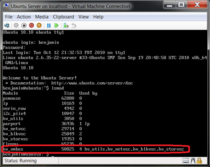Open the File menu

(x=9, y=17)
